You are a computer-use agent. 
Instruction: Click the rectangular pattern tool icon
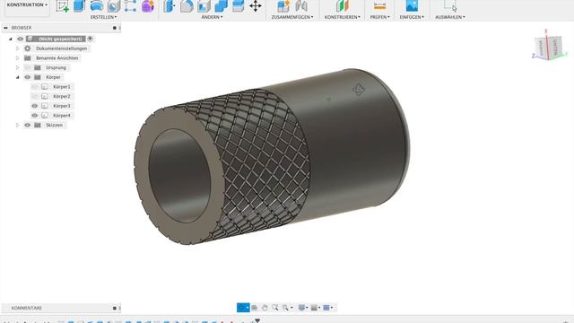coord(130,6)
